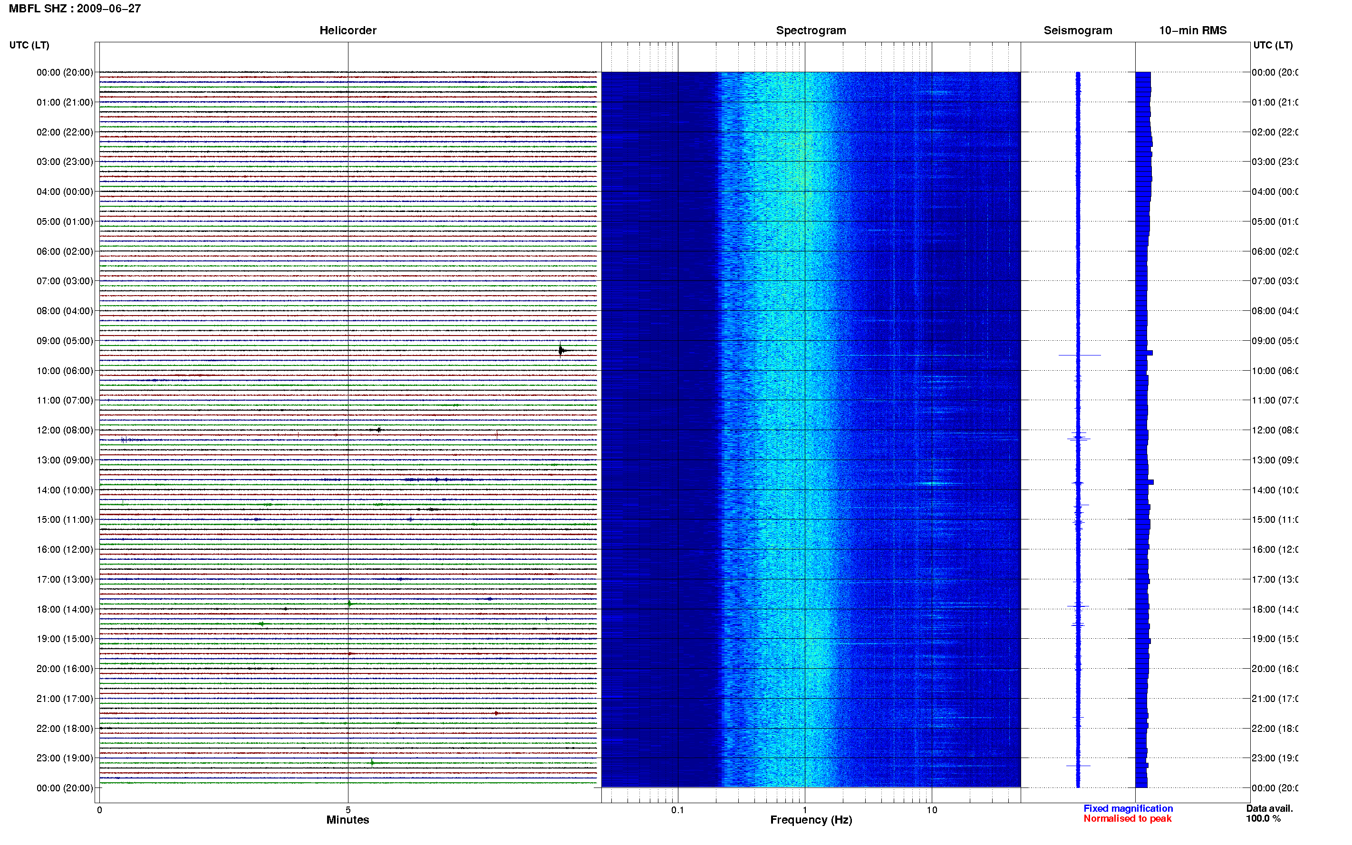Image resolution: width=1352 pixels, height=845 pixels.
Task: Click the left 22:00 (18:00) time label
Action: (x=65, y=729)
